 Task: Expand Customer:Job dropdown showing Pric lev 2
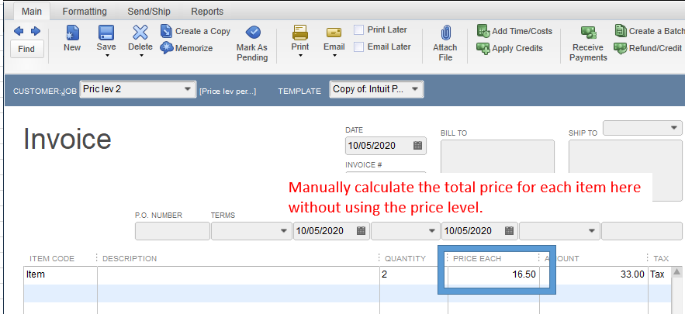click(188, 89)
